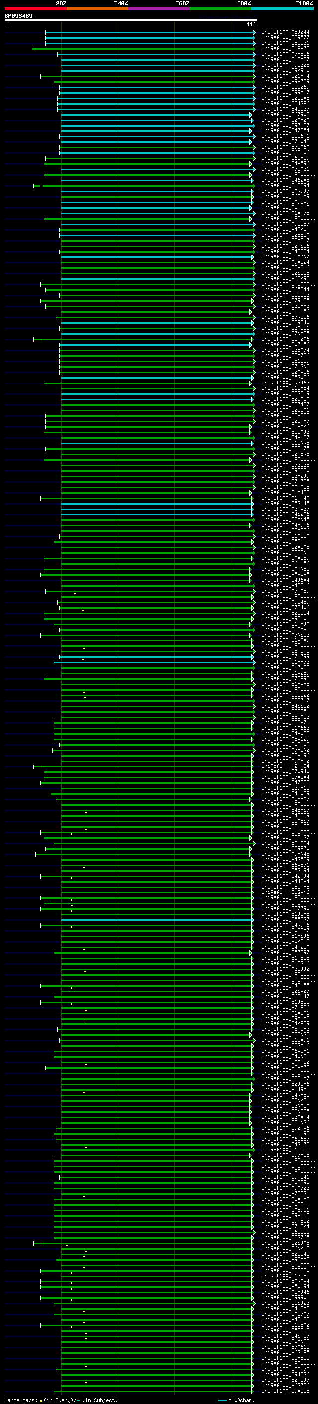Select hit label UniRef100_A9AZB9
This screenshot has height=1404, width=318.
coord(285,81)
